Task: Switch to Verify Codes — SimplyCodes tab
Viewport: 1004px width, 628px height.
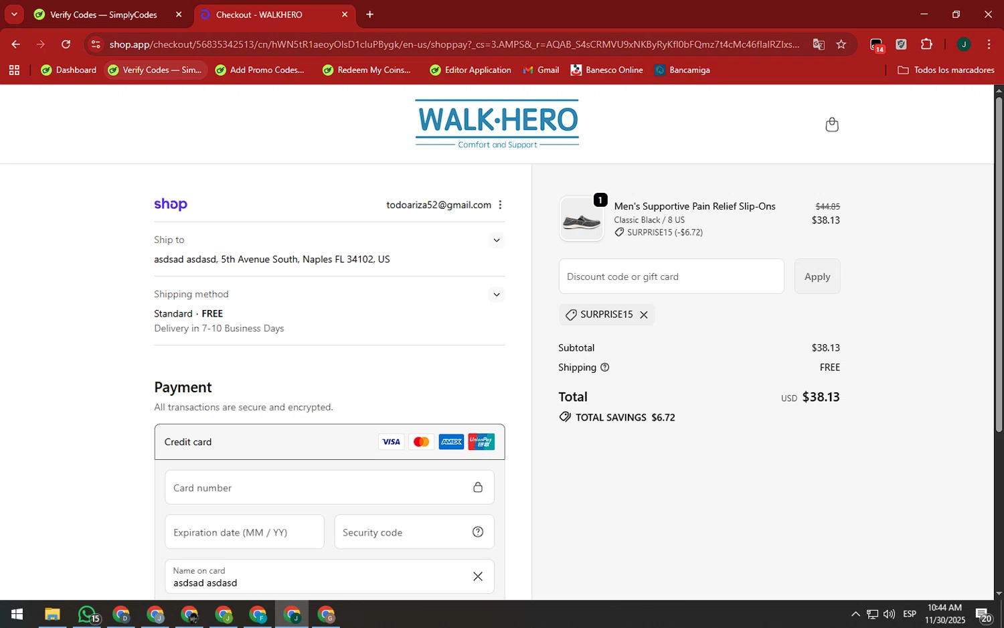Action: (x=104, y=15)
